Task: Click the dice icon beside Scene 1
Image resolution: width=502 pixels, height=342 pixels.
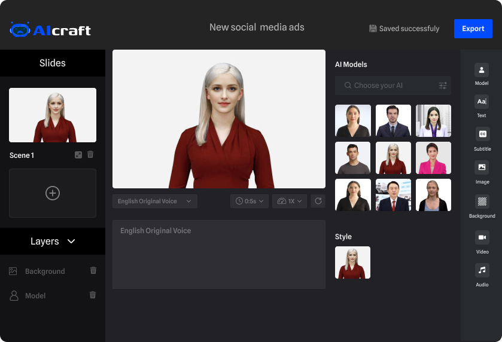Action: 78,155
